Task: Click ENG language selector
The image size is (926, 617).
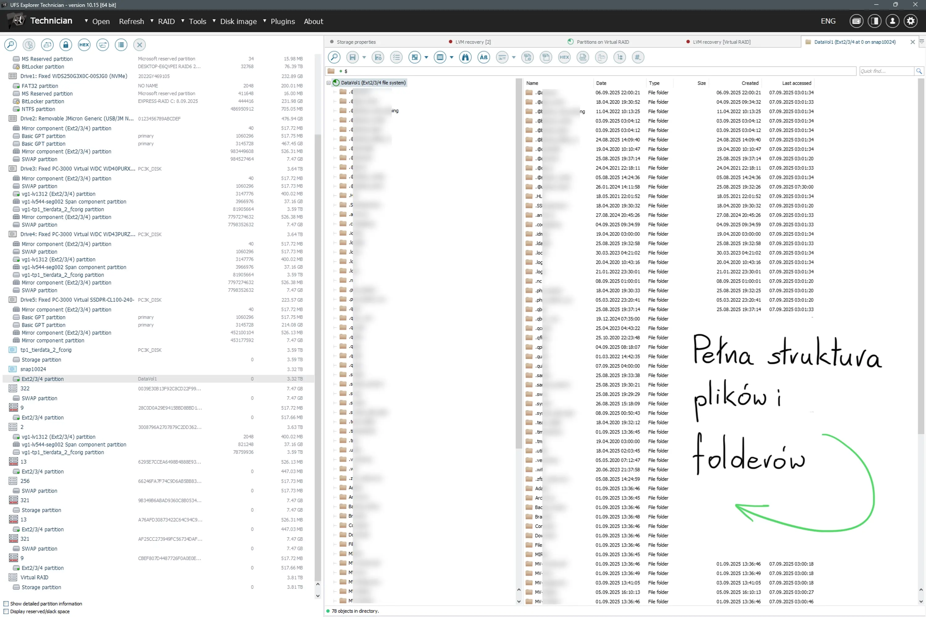Action: 828,21
